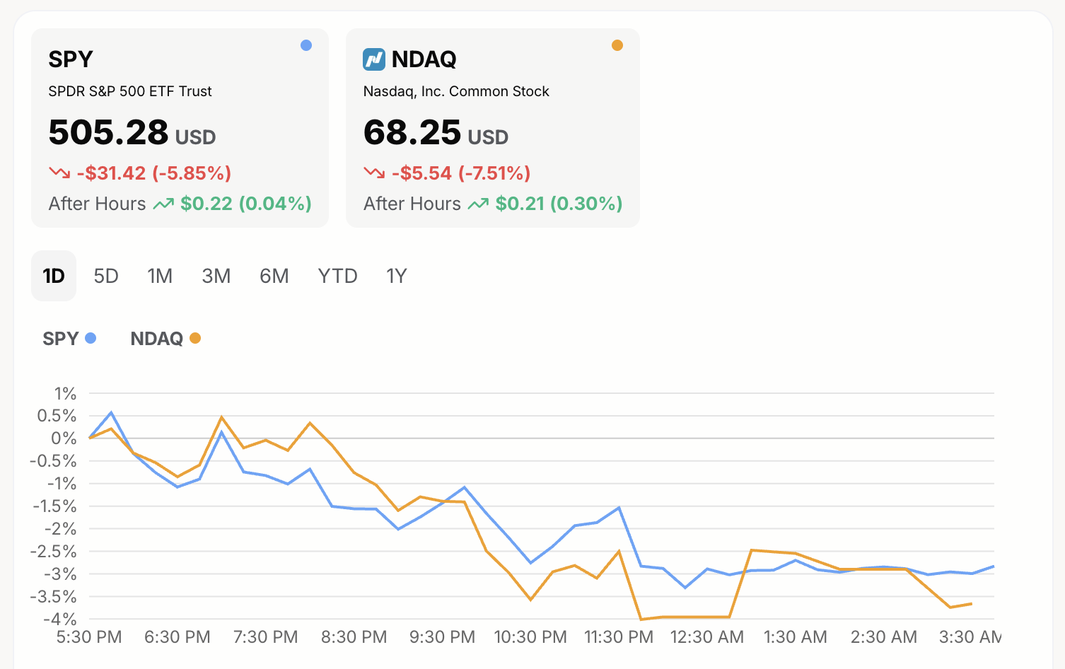
Task: Click the -2.5% y-axis label
Action: click(x=53, y=552)
